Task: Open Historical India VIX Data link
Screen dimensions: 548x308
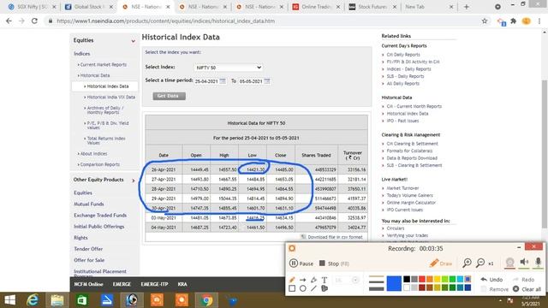Action: tap(110, 97)
